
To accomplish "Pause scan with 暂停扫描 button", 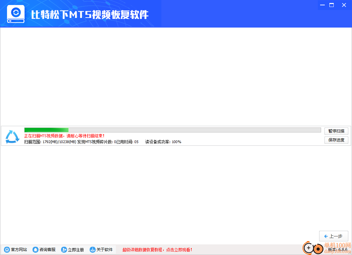I will point(336,131).
